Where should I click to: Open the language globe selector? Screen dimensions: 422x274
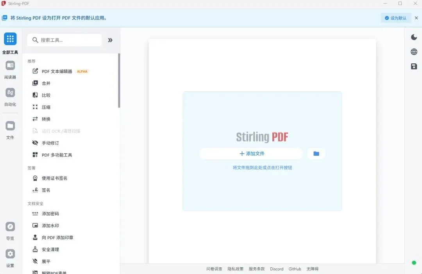pyautogui.click(x=414, y=52)
